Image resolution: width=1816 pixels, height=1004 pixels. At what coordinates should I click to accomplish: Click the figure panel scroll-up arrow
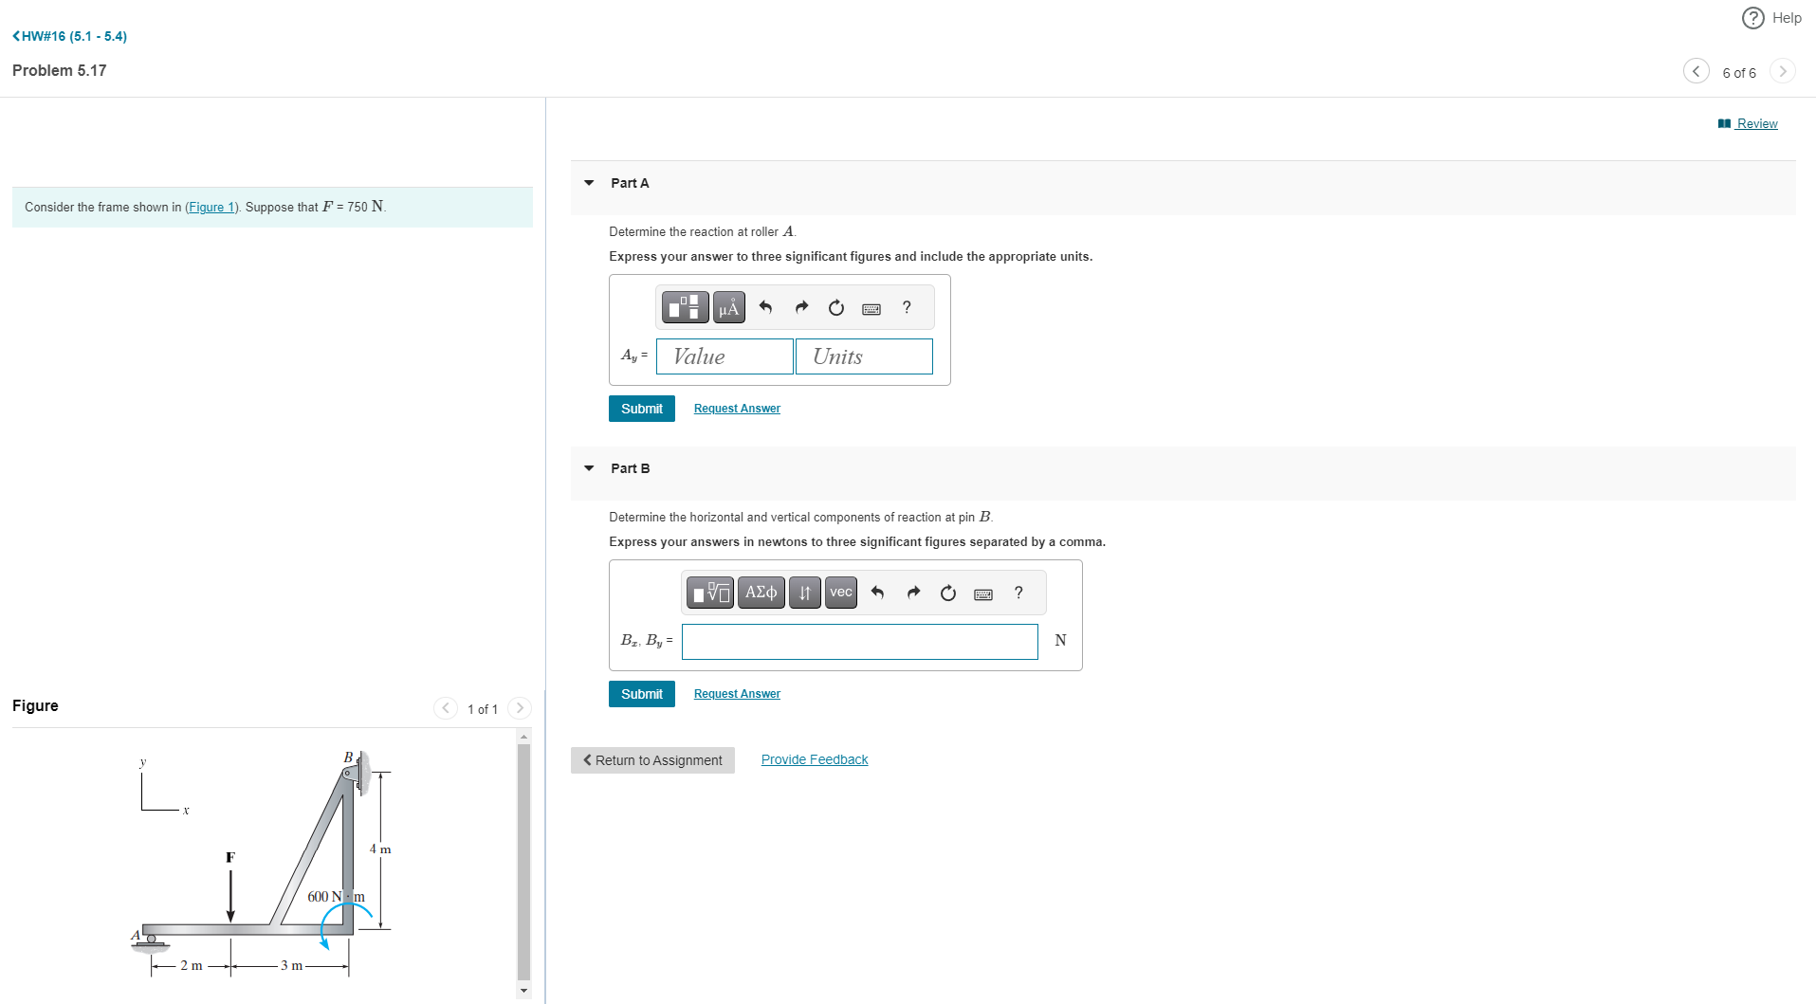pos(523,737)
